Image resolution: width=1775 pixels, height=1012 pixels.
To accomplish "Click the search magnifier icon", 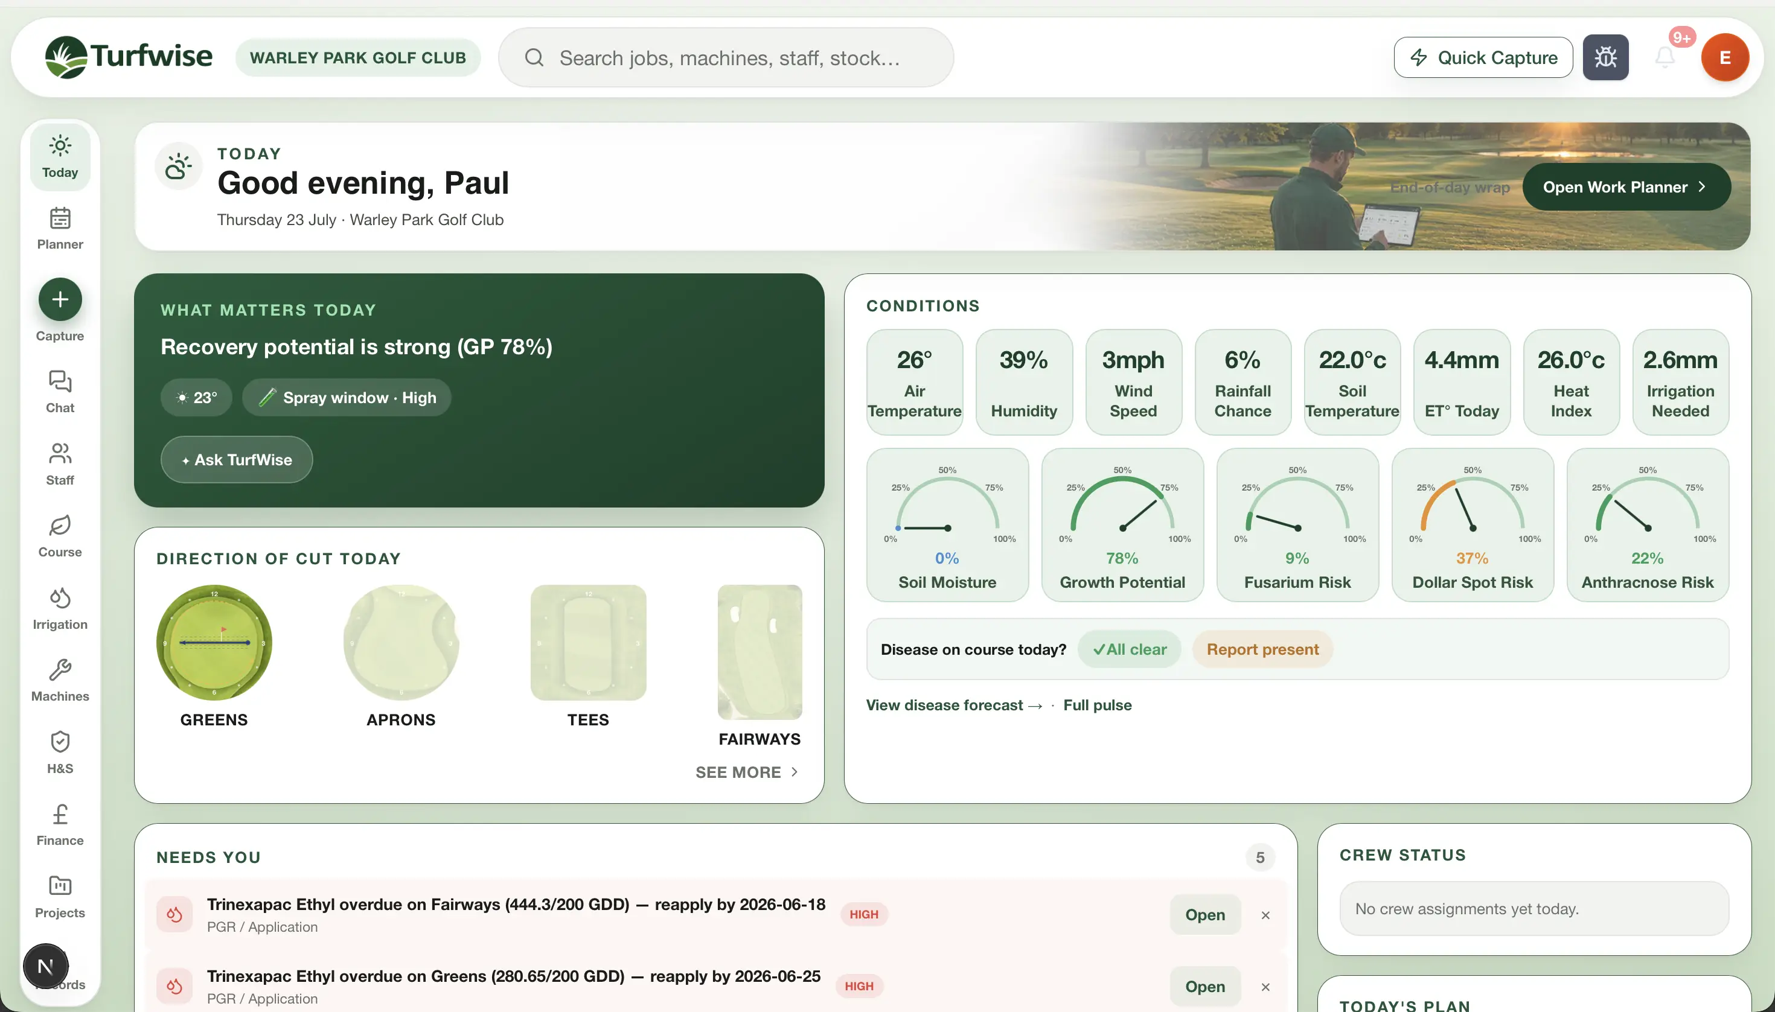I will click(x=534, y=58).
